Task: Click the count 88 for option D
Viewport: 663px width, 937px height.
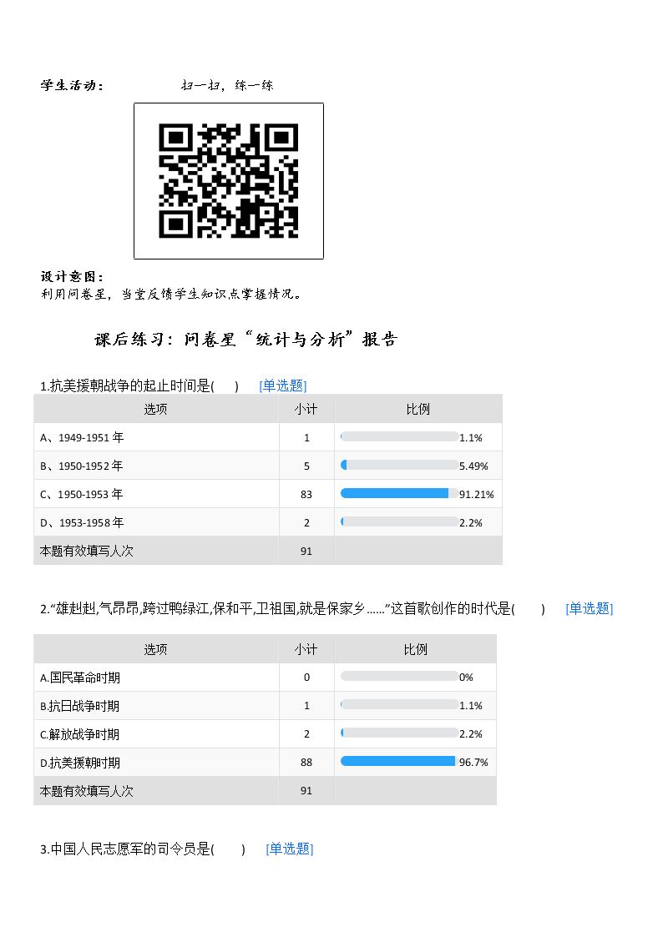Action: 306,763
